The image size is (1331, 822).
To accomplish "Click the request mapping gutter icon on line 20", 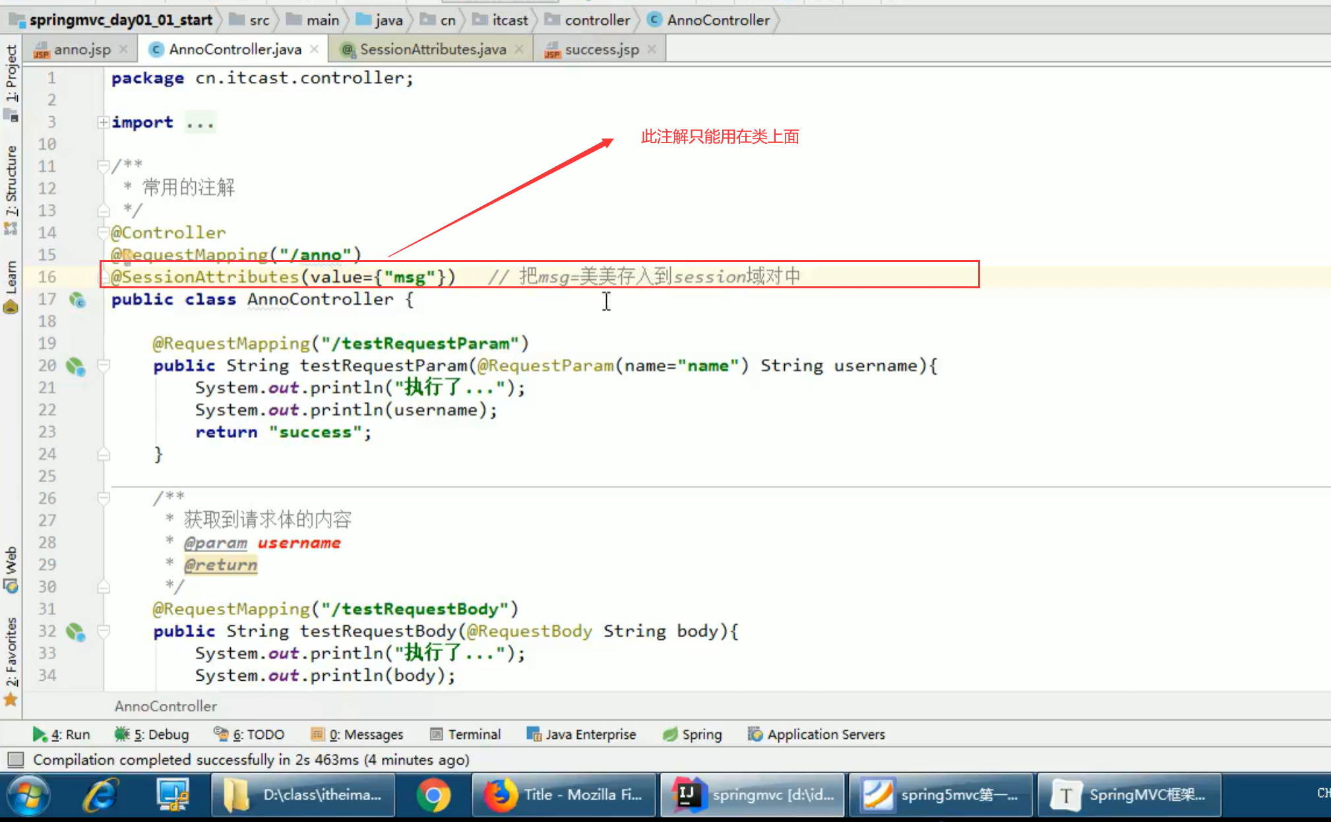I will pos(75,366).
